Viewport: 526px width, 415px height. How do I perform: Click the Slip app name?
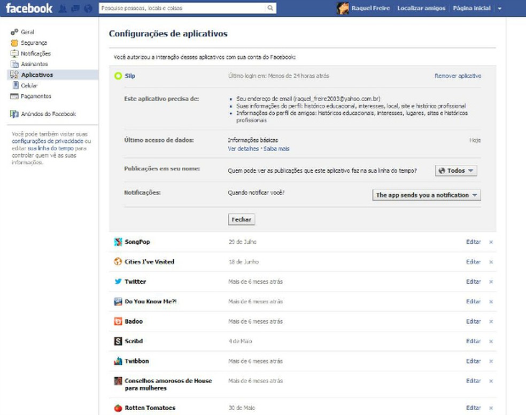click(130, 76)
